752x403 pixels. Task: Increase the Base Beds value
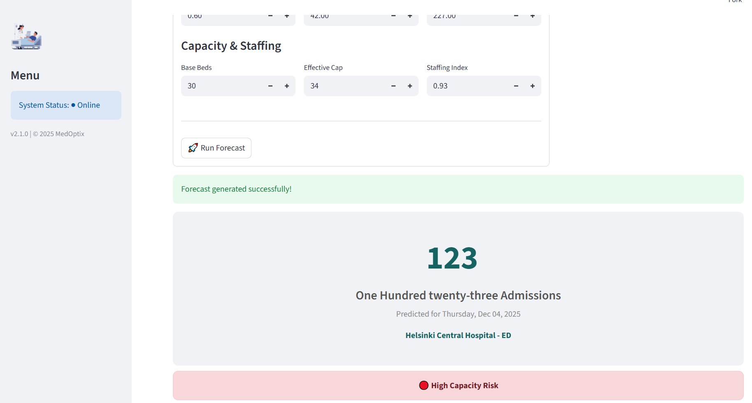pyautogui.click(x=287, y=86)
